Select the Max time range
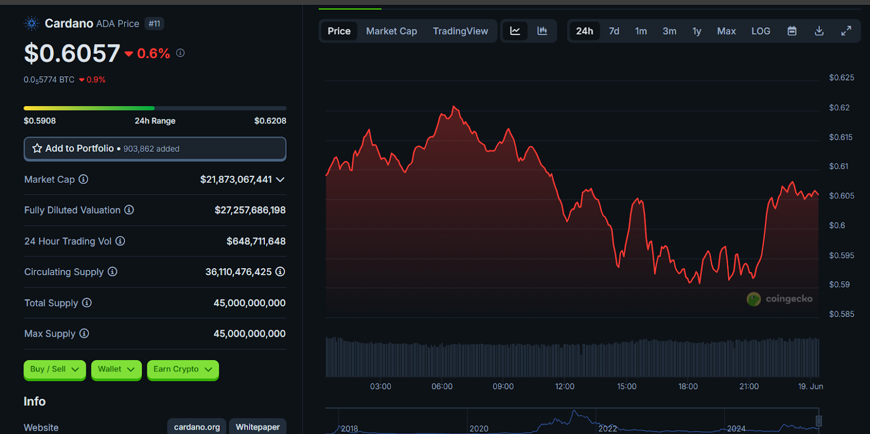The height and width of the screenshot is (434, 870). 726,31
